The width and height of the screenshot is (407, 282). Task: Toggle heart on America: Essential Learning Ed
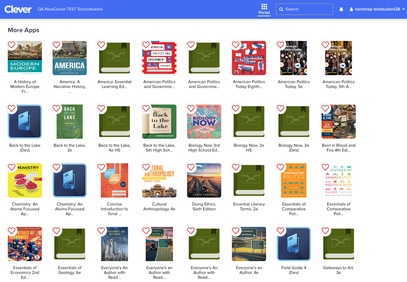(x=101, y=45)
